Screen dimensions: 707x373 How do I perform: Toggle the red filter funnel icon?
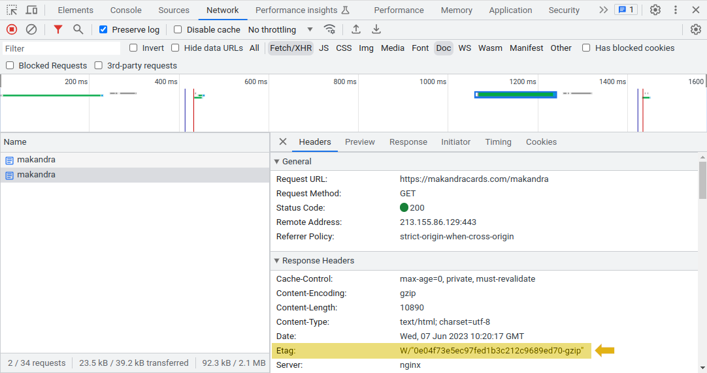(x=58, y=29)
